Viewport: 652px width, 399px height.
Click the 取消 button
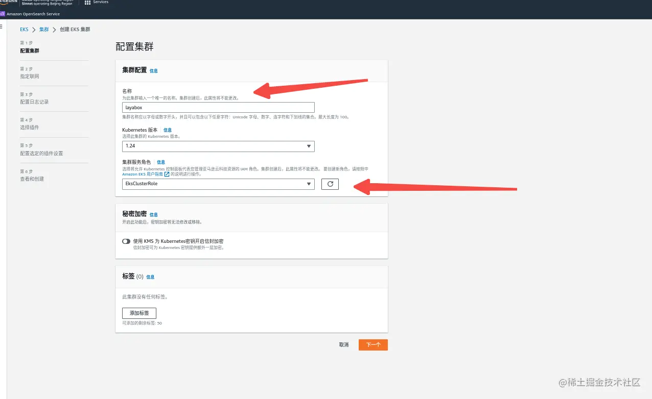[344, 345]
